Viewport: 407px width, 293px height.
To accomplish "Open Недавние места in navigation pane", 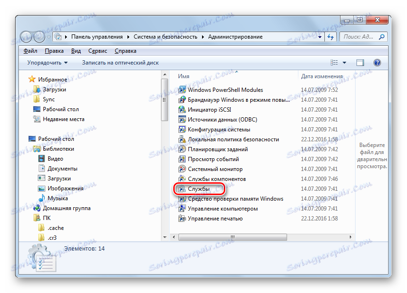I will 59,119.
